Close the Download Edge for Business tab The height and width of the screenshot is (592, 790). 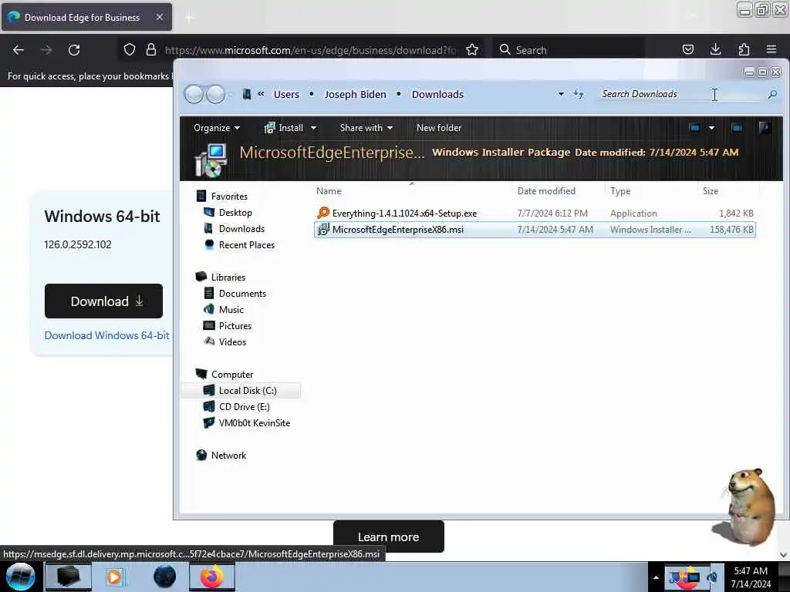159,17
